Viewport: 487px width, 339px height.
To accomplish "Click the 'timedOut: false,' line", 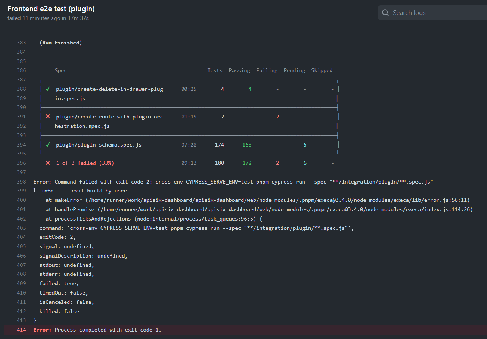I will point(64,293).
